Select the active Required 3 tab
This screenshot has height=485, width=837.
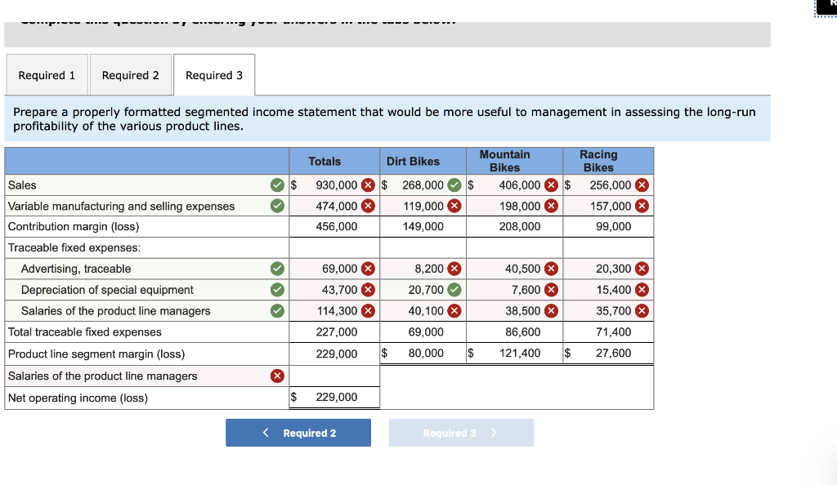click(x=214, y=74)
